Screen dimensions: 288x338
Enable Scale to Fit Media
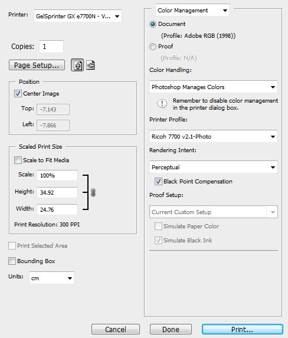point(18,160)
